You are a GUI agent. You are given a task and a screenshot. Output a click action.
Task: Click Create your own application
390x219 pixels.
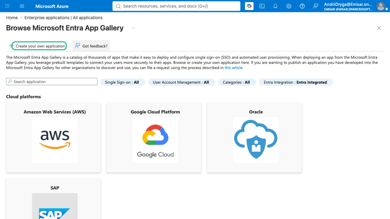40,46
